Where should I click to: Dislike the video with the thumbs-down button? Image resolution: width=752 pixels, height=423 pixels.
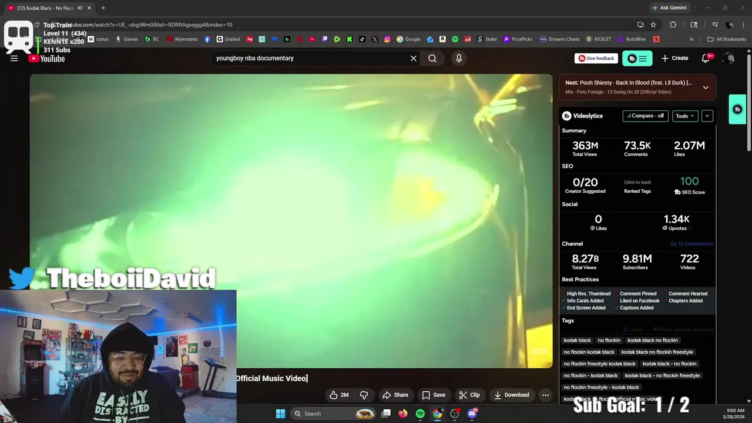364,395
